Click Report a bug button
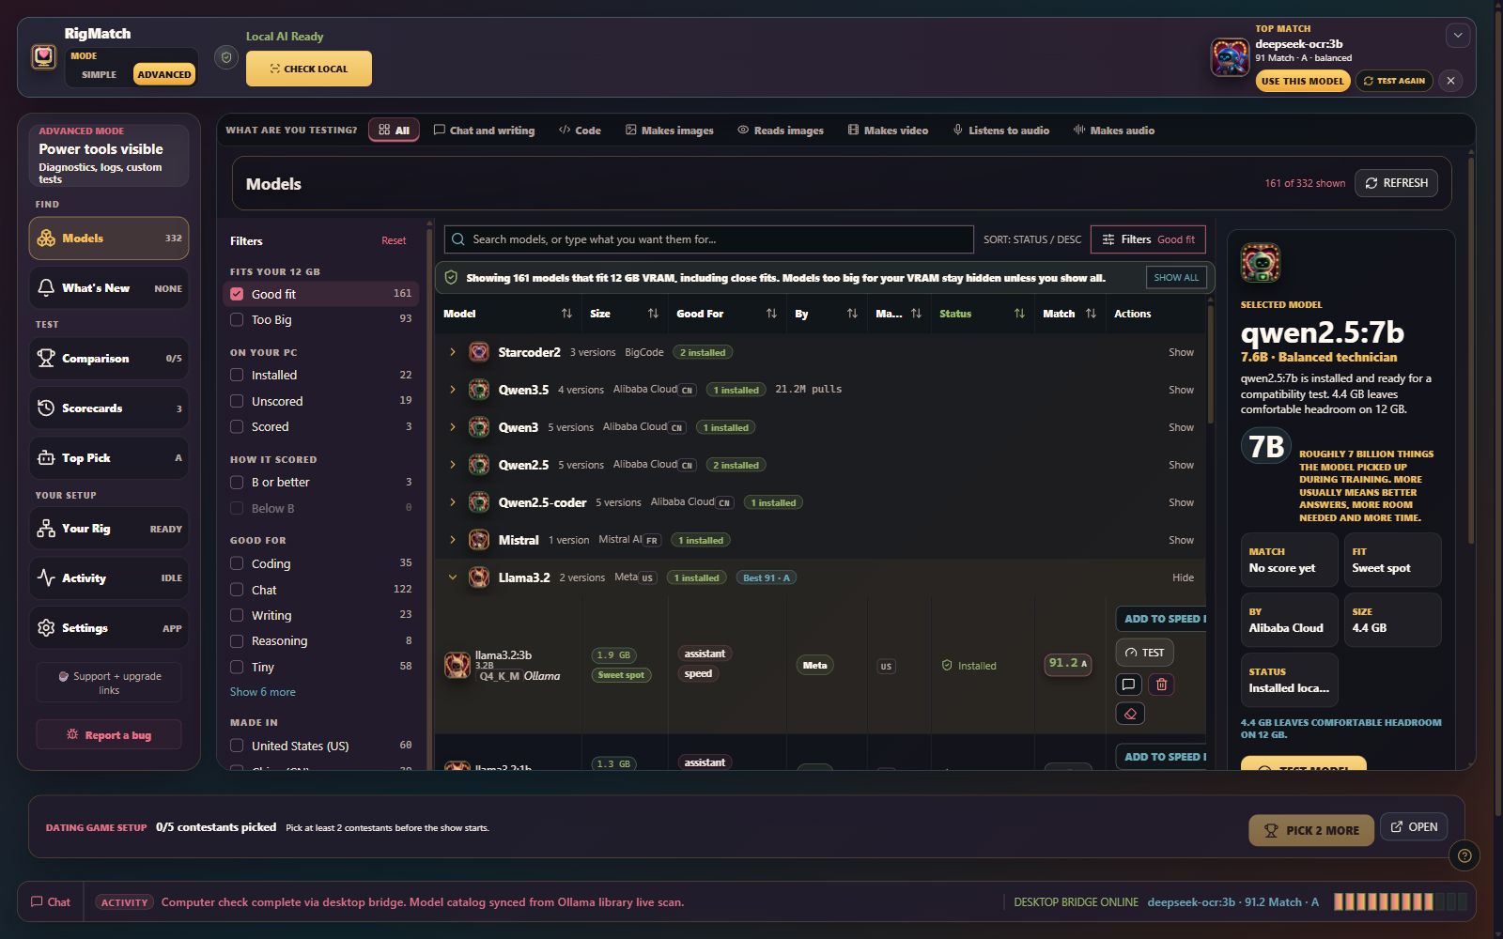1503x939 pixels. coord(109,735)
